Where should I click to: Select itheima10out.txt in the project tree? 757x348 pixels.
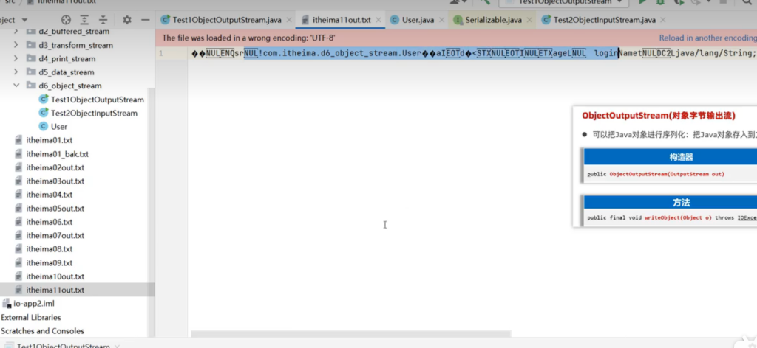(55, 276)
